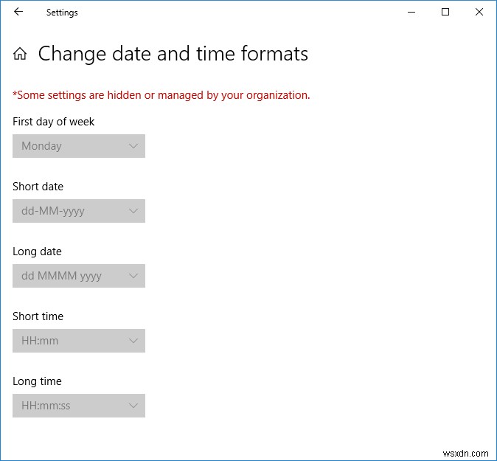Close the Settings window
The image size is (497, 461).
click(479, 12)
